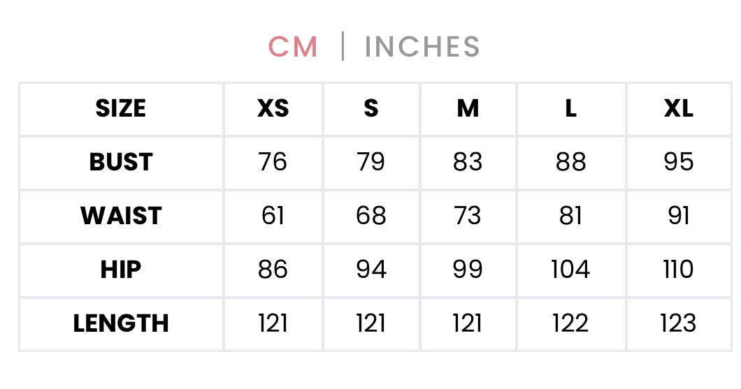Select the XL column header
741x389 pixels.
(x=678, y=109)
